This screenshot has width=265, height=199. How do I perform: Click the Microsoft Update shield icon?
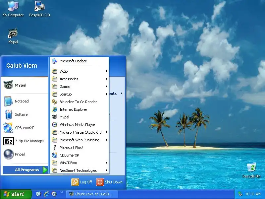click(x=55, y=61)
